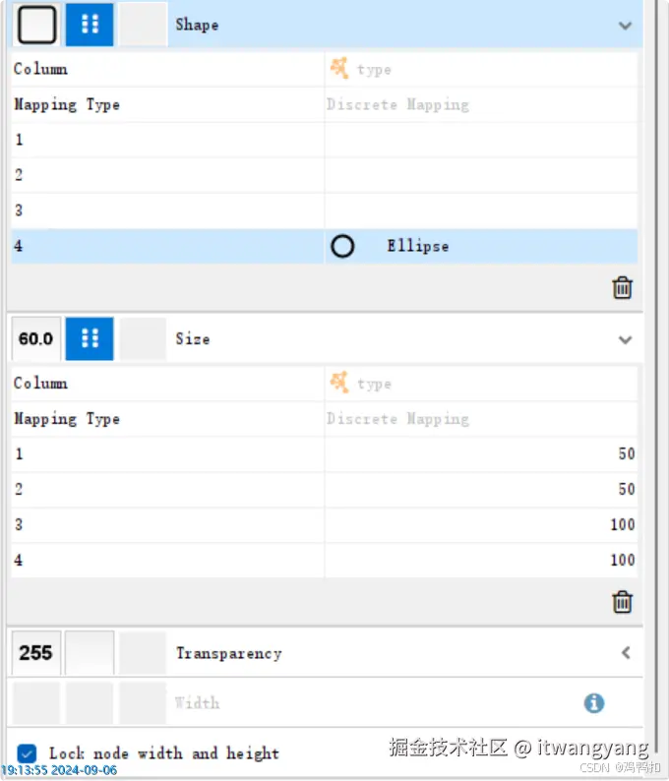Click the Transparency default value 255

36,653
